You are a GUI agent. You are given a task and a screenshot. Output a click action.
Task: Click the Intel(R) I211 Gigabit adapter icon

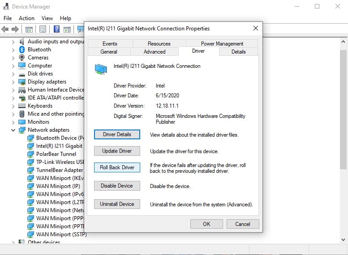(30, 146)
